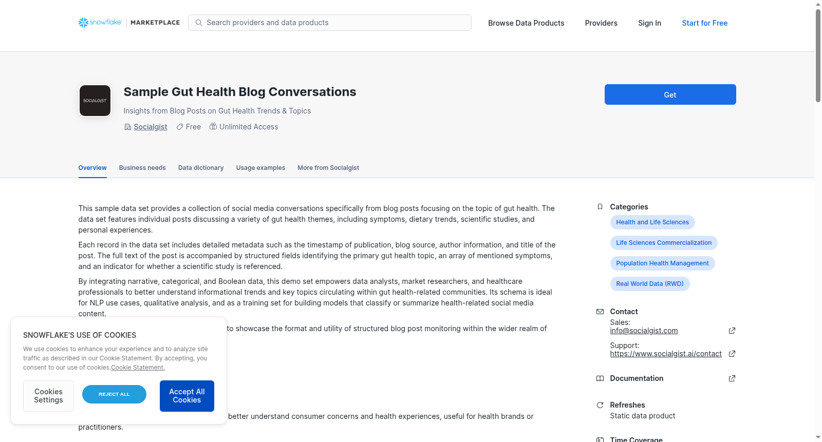The image size is (822, 442).
Task: Open external link icon for Documentation
Action: pyautogui.click(x=732, y=378)
